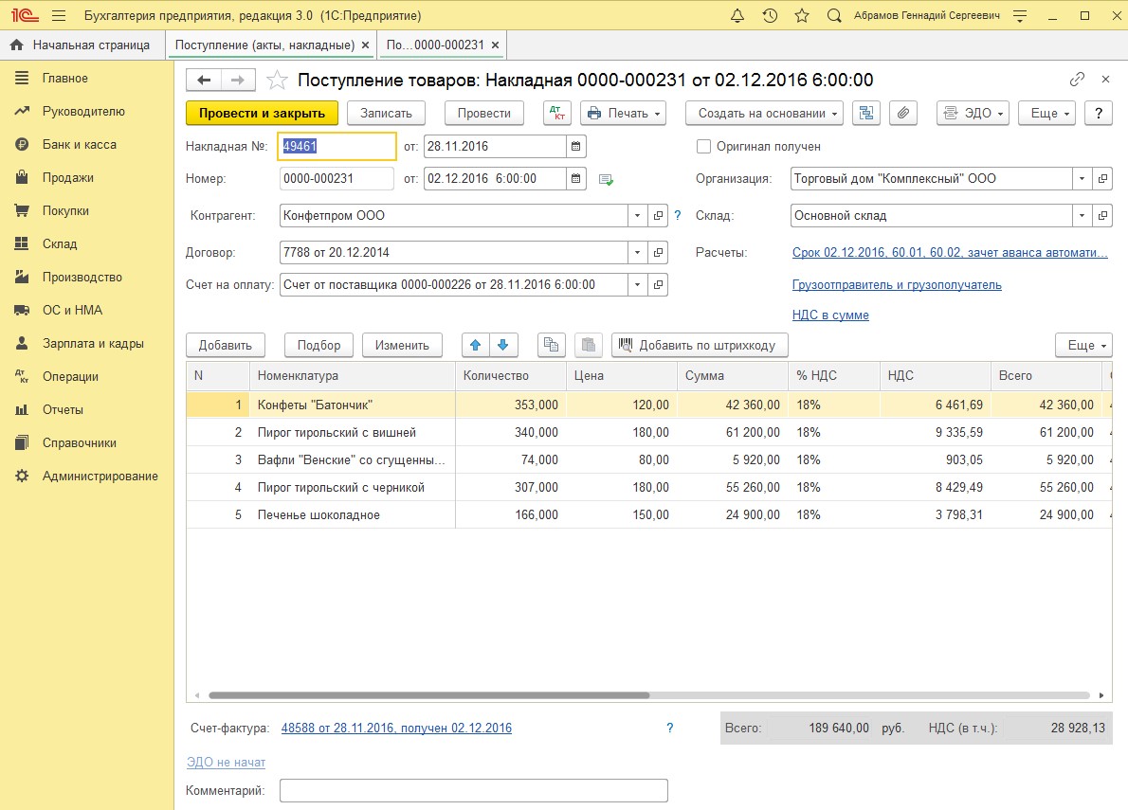
Task: Open the Создать на основании dropdown
Action: point(764,113)
